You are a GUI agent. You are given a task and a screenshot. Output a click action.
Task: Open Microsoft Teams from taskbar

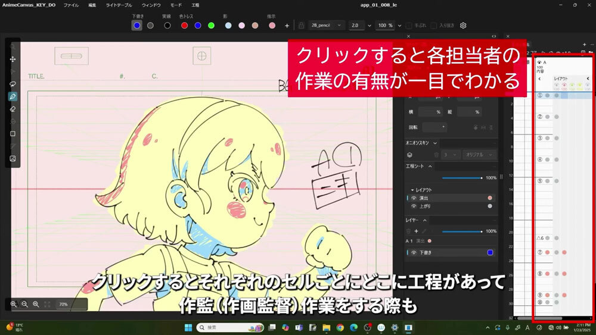point(299,327)
